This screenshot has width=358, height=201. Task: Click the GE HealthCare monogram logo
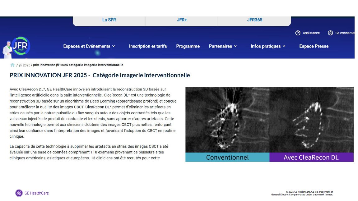point(19,193)
